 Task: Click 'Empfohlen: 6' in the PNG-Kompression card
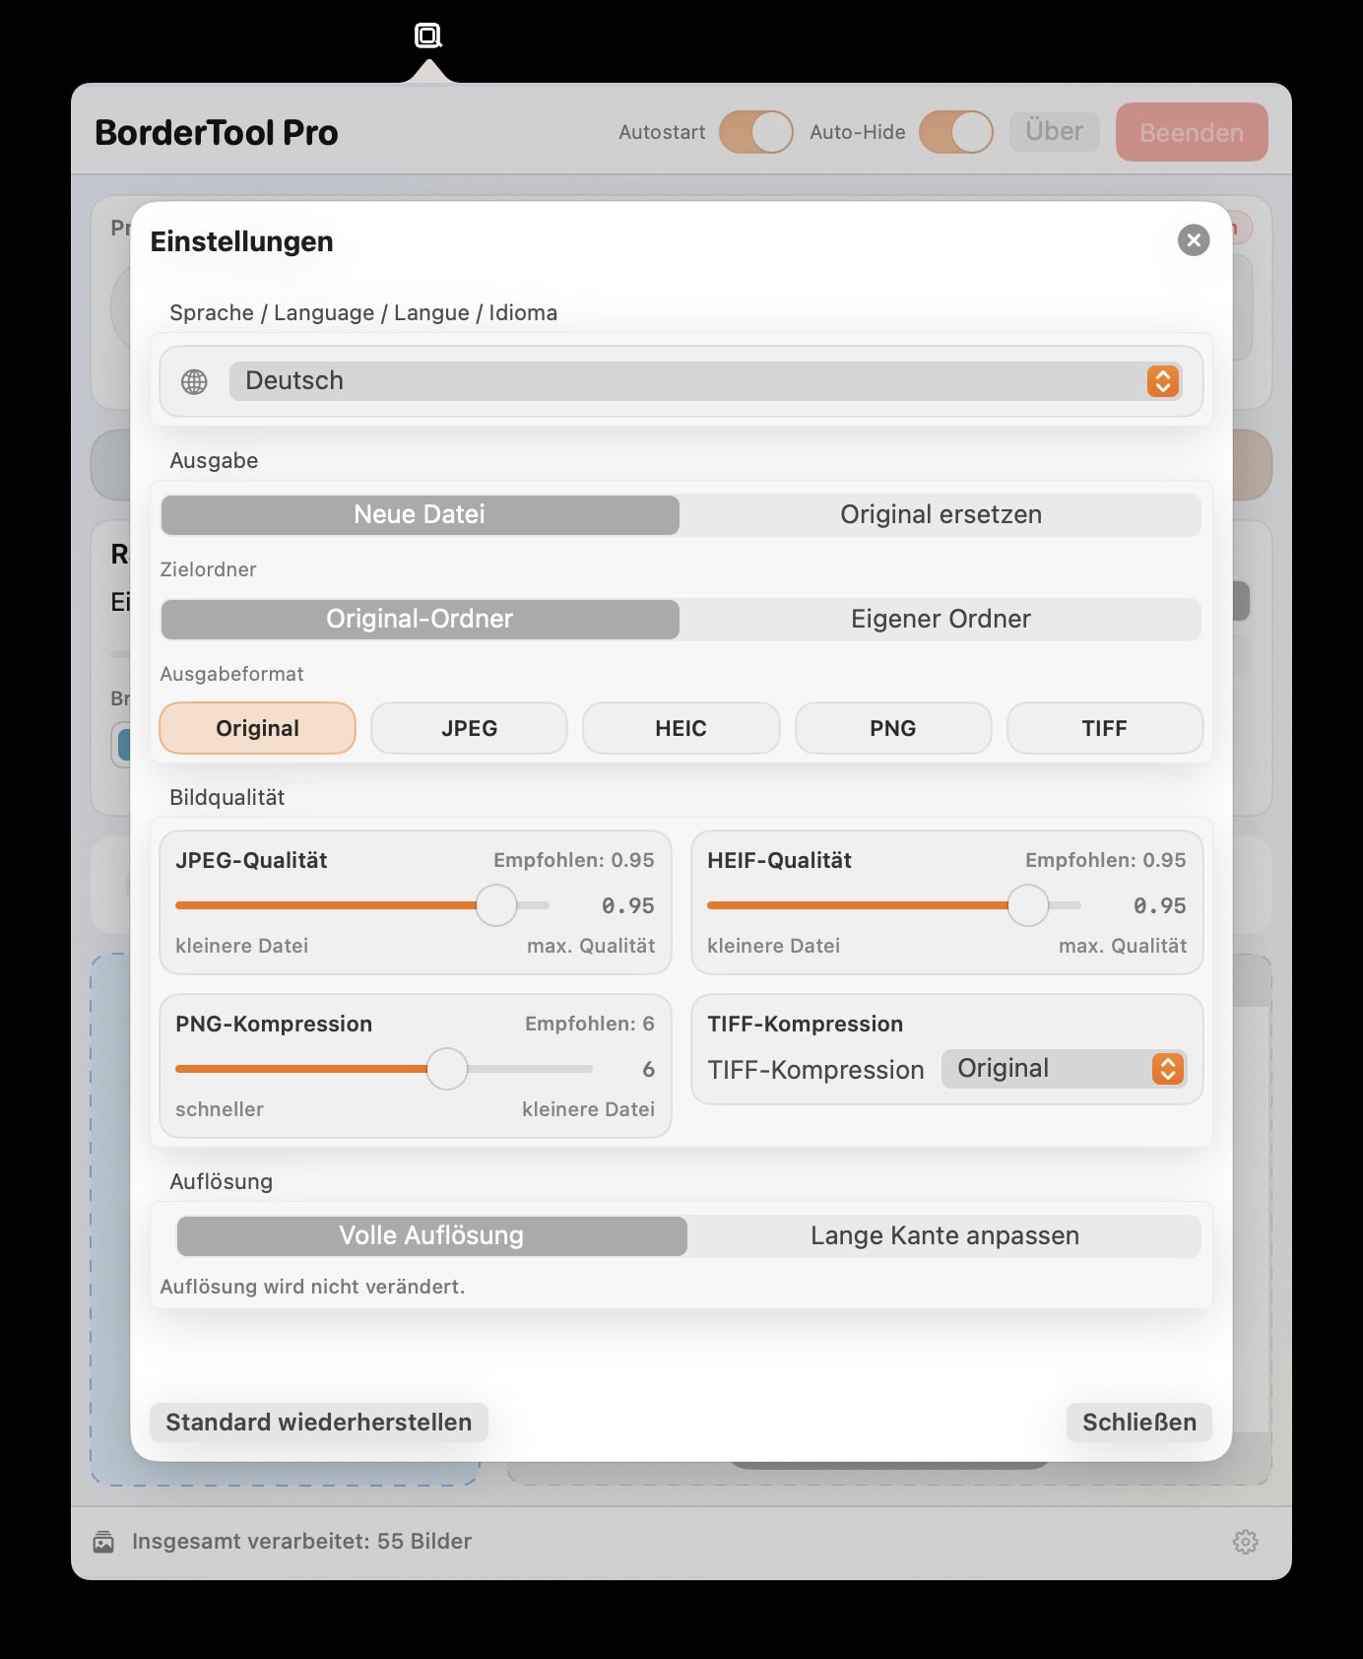(x=590, y=1024)
